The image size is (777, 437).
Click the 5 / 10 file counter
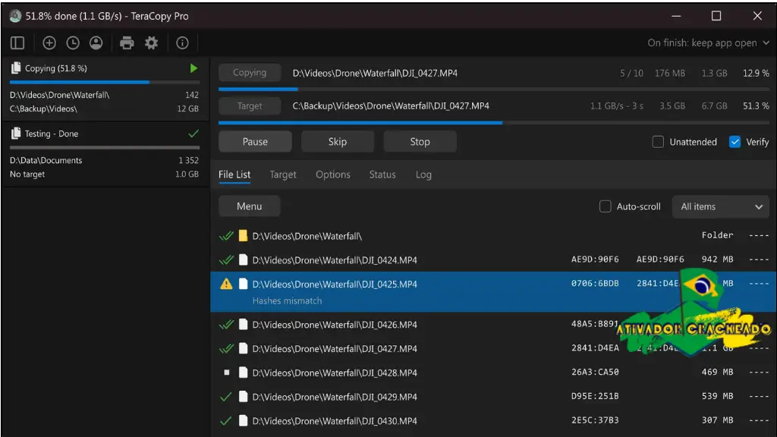(x=631, y=73)
